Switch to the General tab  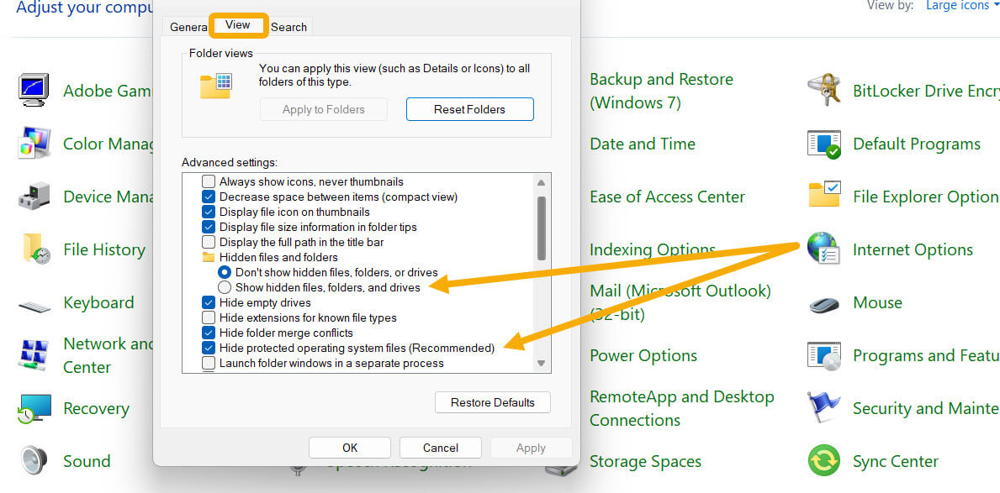[x=188, y=26]
